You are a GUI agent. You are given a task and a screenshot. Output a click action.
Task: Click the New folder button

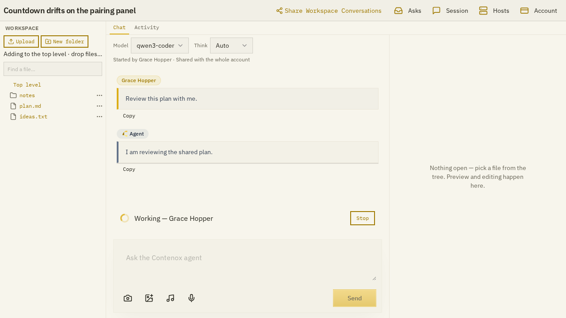tap(65, 42)
